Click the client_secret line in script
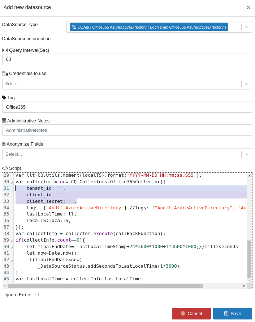The image size is (255, 322). (51, 201)
